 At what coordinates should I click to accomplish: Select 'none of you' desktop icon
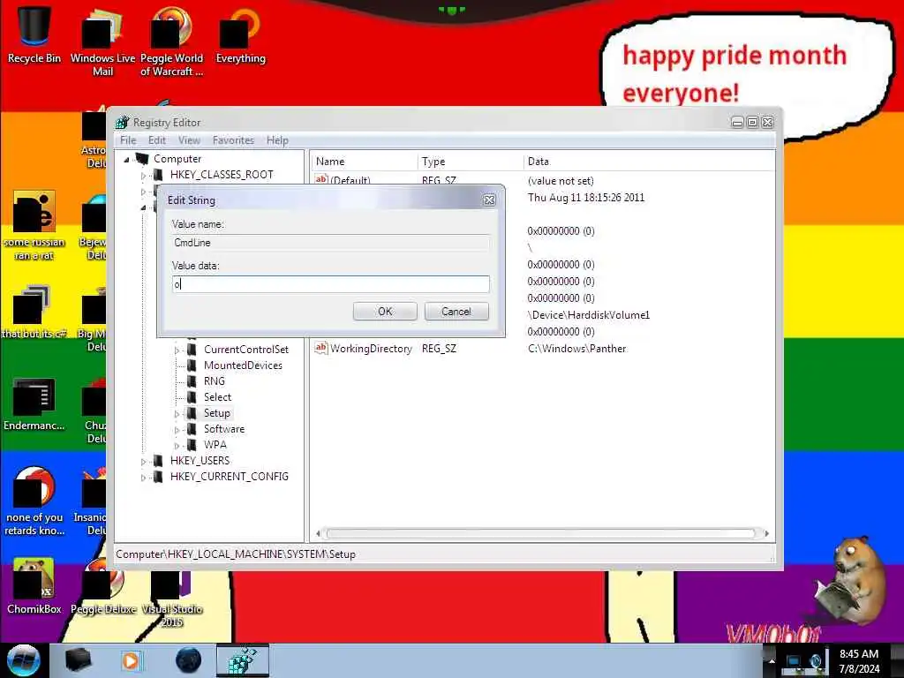[x=34, y=501]
